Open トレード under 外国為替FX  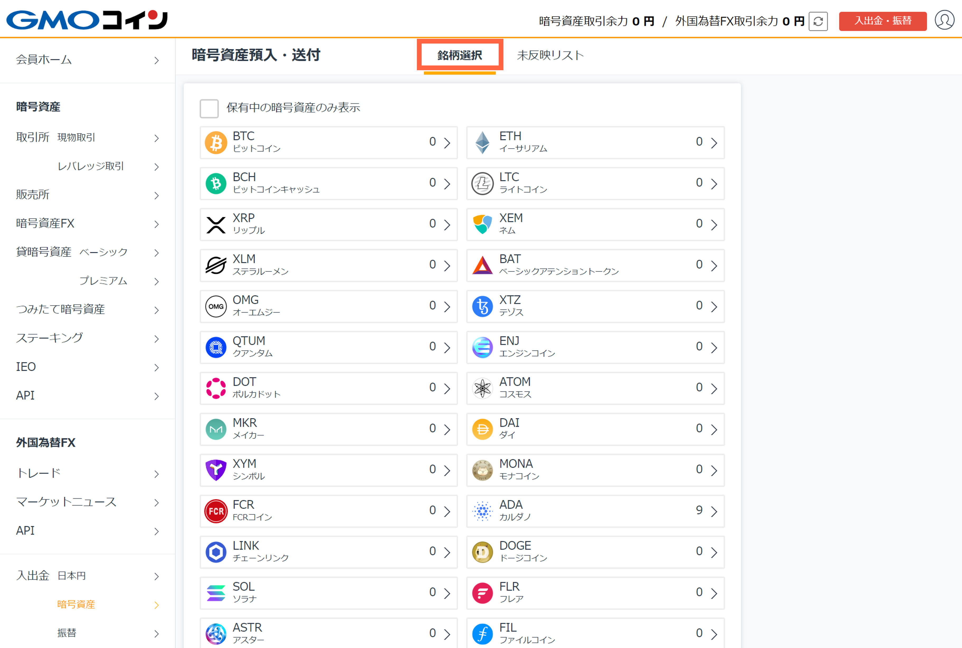[x=87, y=473]
